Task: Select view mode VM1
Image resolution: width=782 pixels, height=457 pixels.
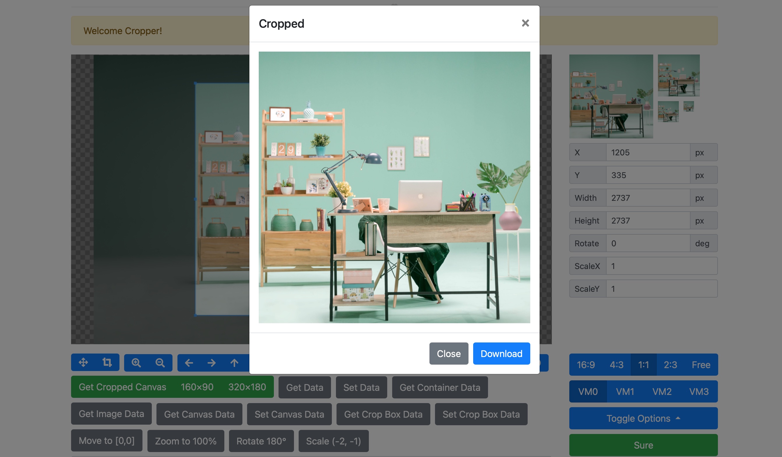Action: tap(625, 391)
